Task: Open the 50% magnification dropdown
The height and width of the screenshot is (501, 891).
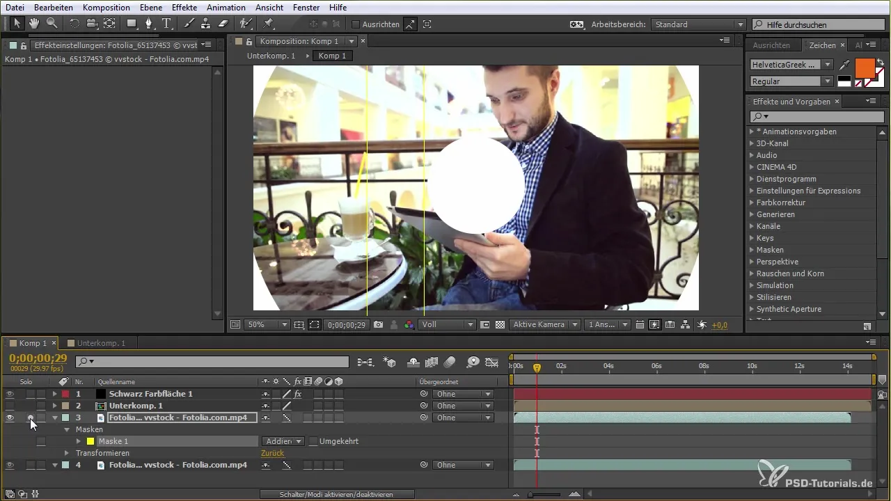Action: coord(268,324)
